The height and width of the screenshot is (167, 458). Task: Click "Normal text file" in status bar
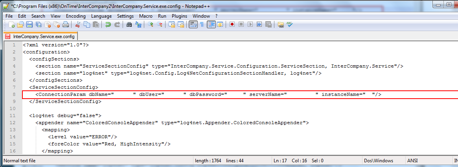pyautogui.click(x=19, y=161)
